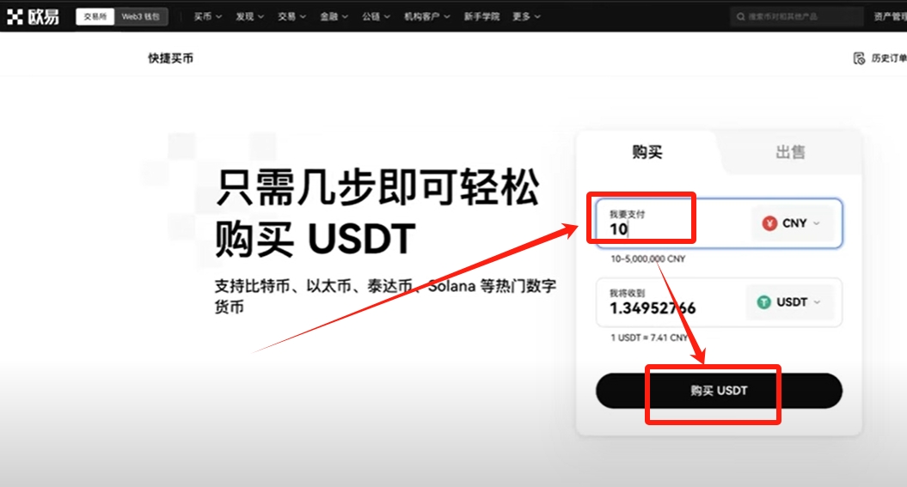Select the 出售 tab
Screen dimensions: 907x487
tap(790, 152)
